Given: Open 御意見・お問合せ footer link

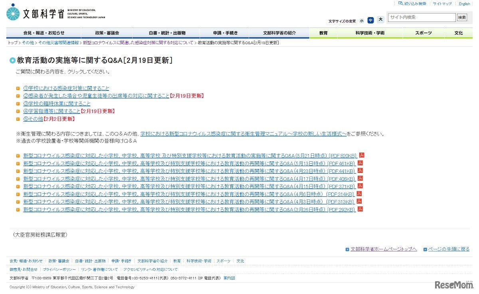Looking at the screenshot, I should pos(24,269).
